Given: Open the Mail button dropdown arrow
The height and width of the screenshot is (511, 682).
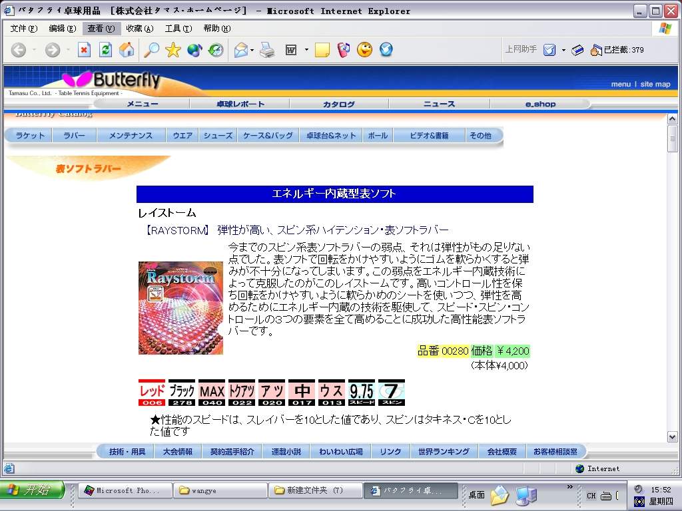Looking at the screenshot, I should tap(252, 50).
